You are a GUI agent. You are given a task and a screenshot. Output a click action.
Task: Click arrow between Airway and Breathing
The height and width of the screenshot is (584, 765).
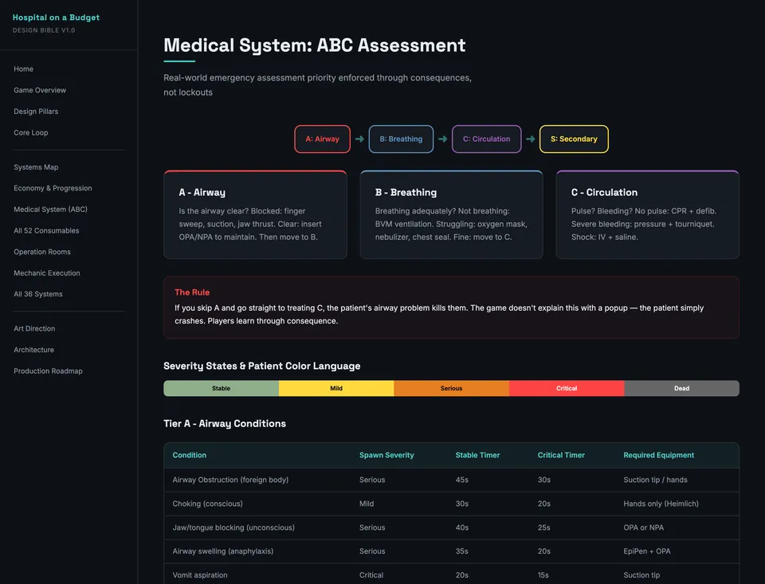click(x=359, y=139)
